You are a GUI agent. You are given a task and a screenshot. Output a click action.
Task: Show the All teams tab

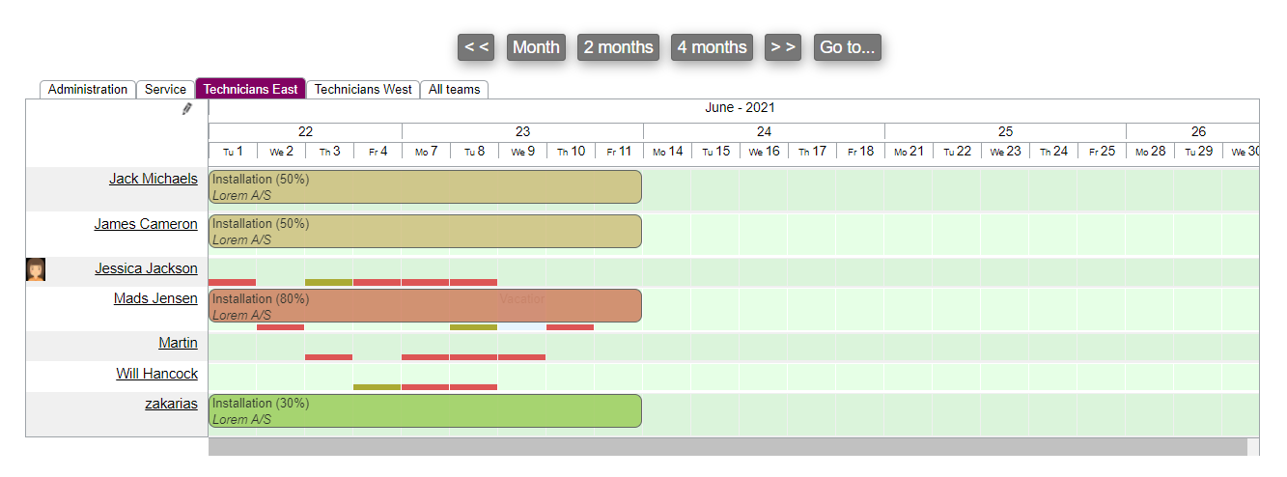coord(454,89)
